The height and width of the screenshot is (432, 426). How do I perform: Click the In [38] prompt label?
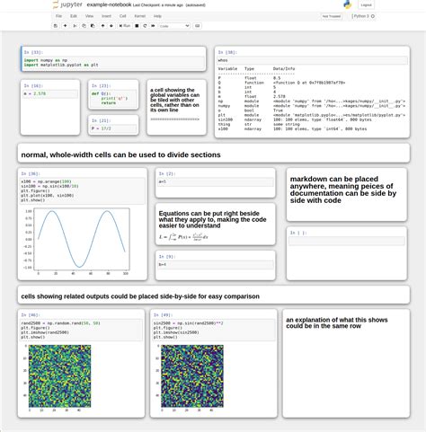227,52
